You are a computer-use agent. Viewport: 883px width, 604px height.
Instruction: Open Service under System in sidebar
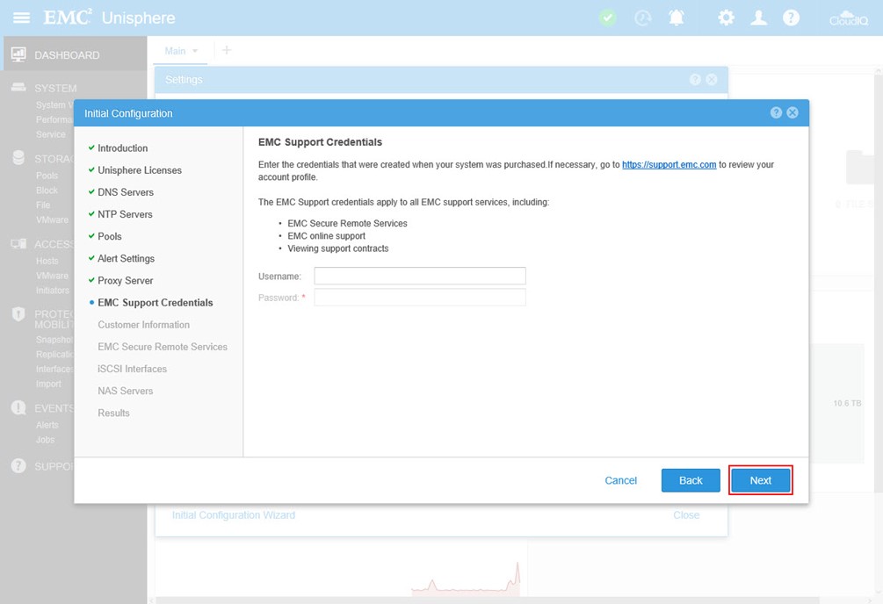51,134
